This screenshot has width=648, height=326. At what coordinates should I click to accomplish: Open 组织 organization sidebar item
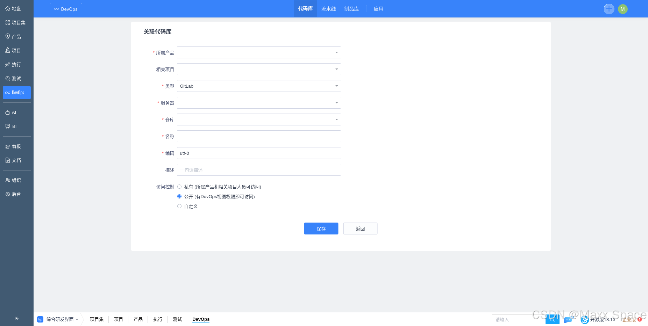tap(16, 180)
